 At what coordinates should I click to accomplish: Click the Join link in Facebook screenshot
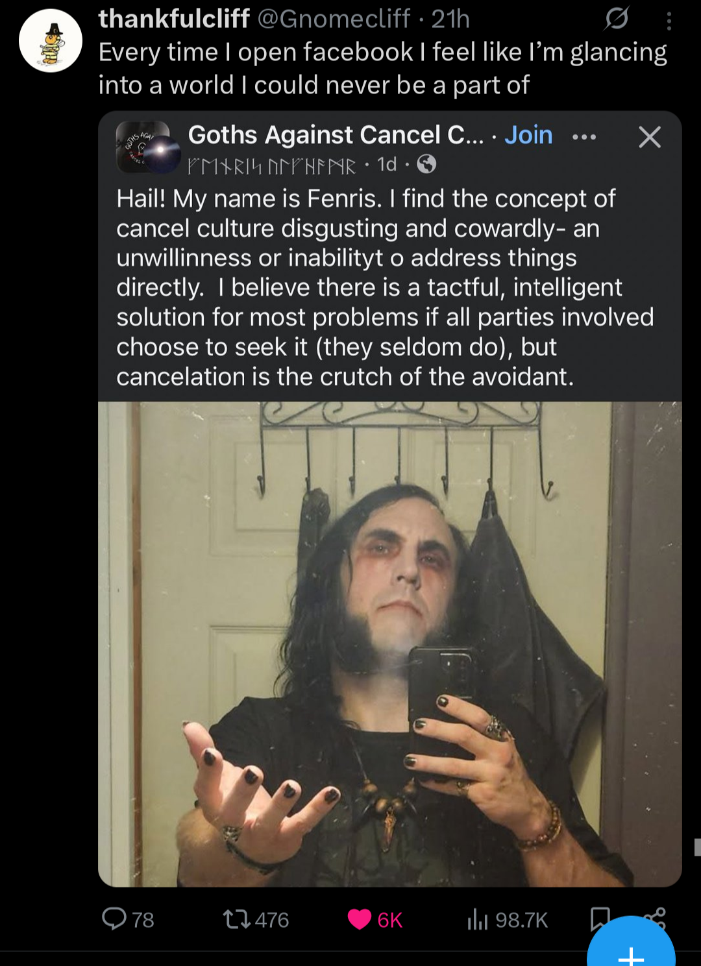pyautogui.click(x=528, y=135)
